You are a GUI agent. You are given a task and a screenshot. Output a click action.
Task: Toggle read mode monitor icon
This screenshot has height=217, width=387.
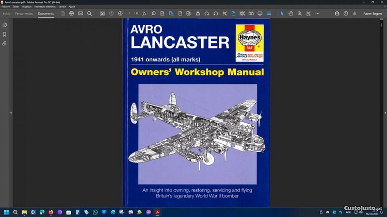tap(260, 13)
